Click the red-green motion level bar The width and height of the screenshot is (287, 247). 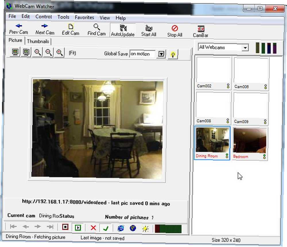click(x=168, y=229)
